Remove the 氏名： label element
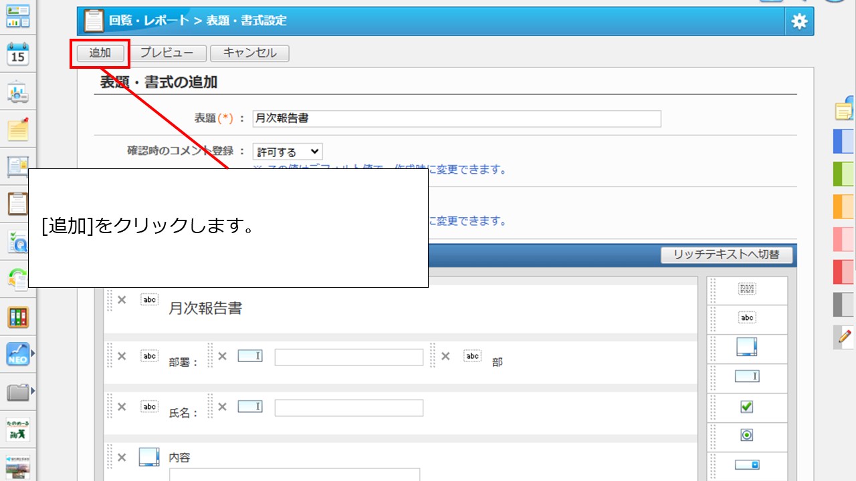Image resolution: width=856 pixels, height=481 pixels. pyautogui.click(x=122, y=407)
